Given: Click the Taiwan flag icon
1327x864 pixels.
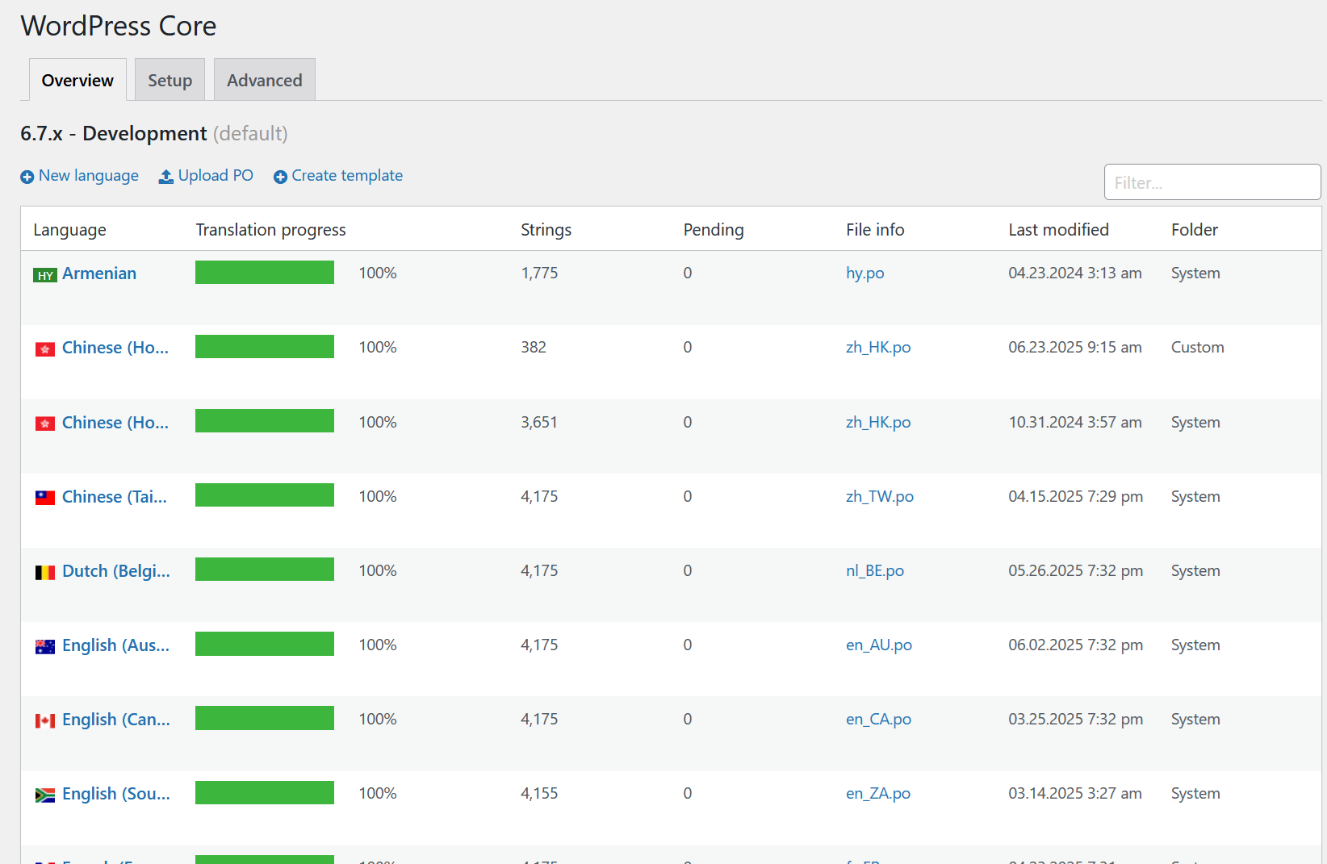Looking at the screenshot, I should click(45, 498).
